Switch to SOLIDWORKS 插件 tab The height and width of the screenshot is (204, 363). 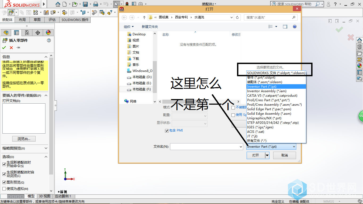pos(75,20)
